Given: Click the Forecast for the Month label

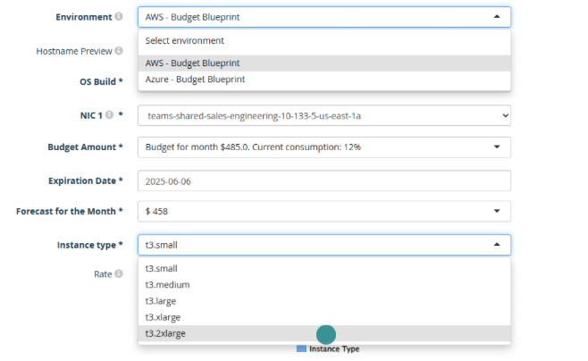Looking at the screenshot, I should pyautogui.click(x=70, y=212).
